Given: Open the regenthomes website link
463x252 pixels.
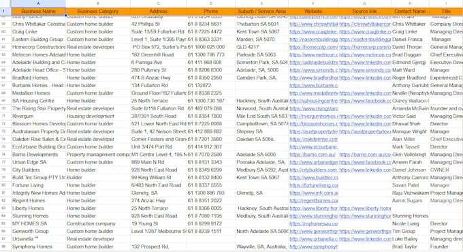Looking at the screenshot, I should tap(314, 201).
